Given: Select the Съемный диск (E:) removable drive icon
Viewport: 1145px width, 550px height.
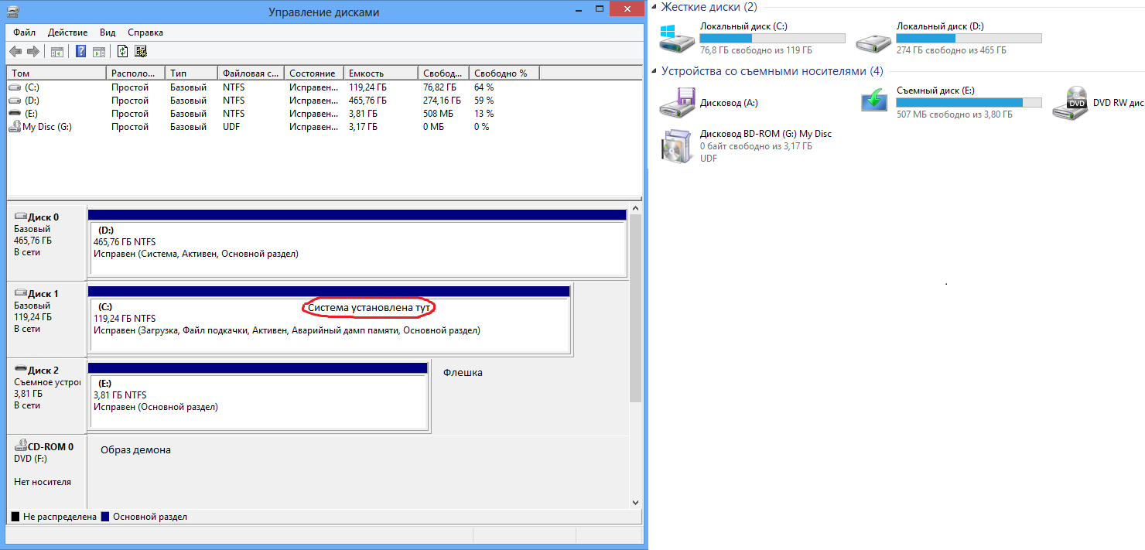Looking at the screenshot, I should (874, 102).
